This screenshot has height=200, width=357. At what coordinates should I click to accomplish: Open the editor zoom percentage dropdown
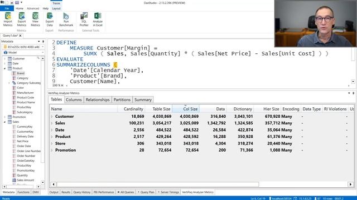coord(62,86)
